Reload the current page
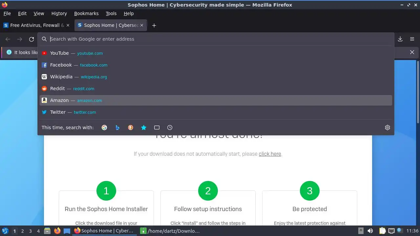 (x=31, y=39)
